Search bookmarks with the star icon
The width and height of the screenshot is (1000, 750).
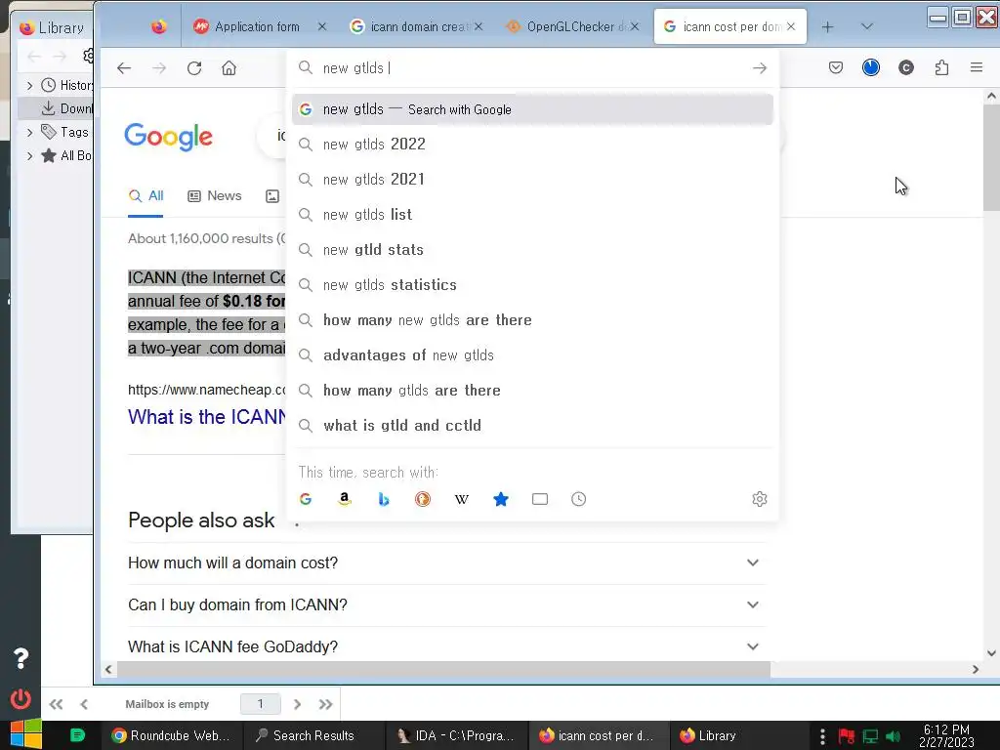(x=501, y=499)
